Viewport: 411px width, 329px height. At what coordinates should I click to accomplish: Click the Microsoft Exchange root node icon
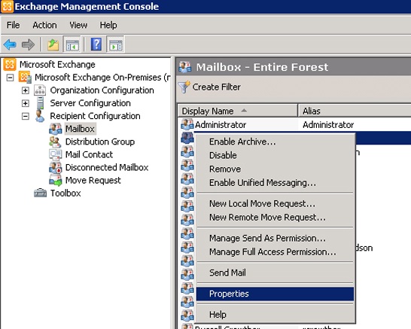(x=10, y=64)
